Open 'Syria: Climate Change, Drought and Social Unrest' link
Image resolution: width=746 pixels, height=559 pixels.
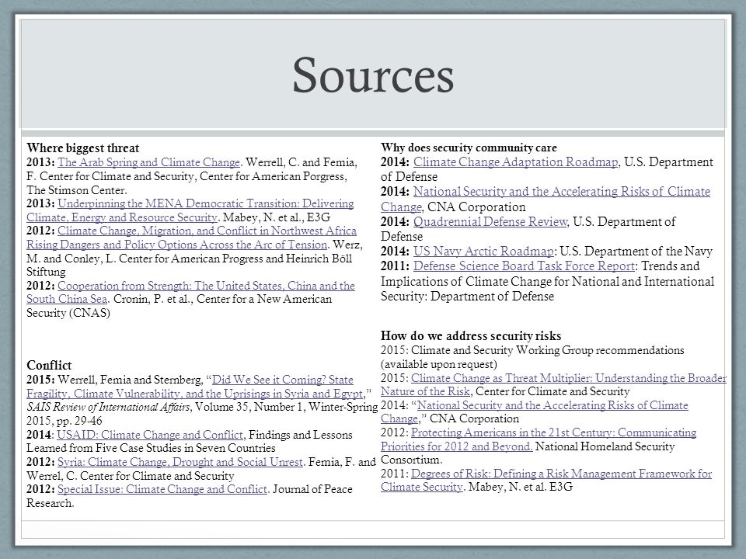[180, 462]
